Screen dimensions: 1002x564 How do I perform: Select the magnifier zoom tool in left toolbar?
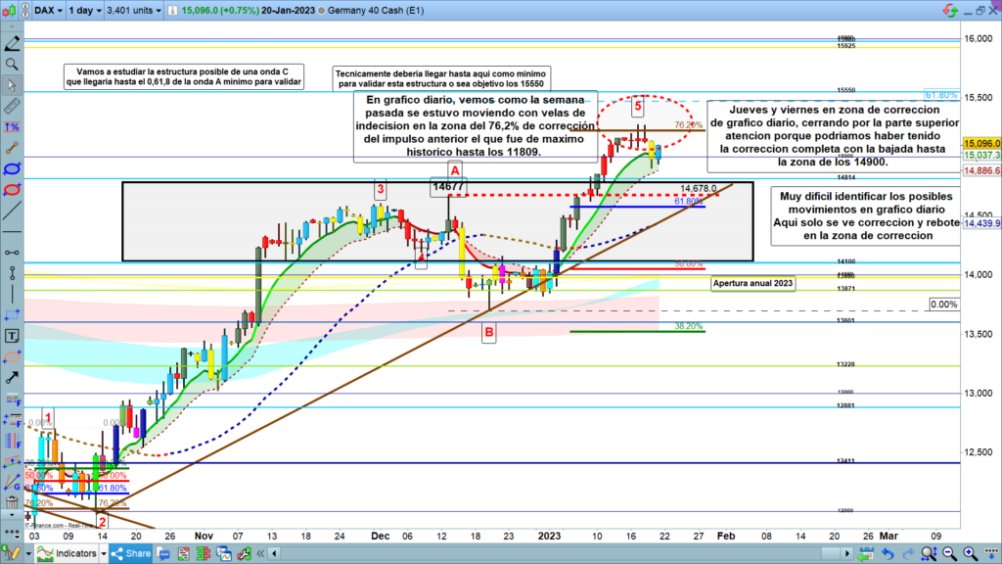pyautogui.click(x=12, y=64)
